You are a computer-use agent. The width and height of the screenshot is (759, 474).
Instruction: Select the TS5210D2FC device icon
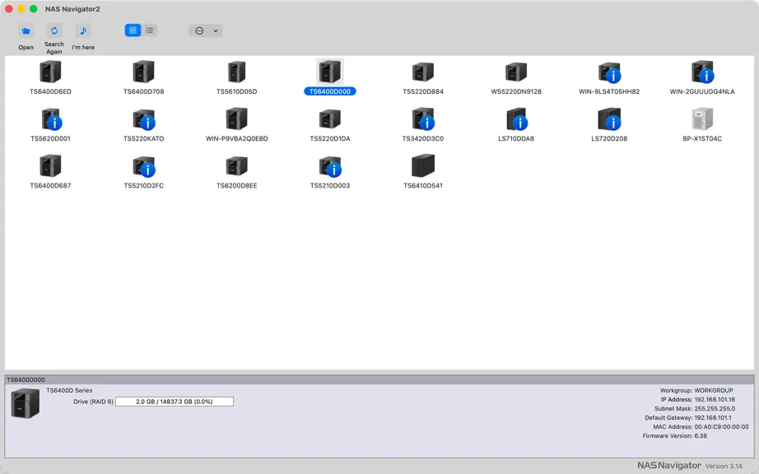(x=144, y=166)
